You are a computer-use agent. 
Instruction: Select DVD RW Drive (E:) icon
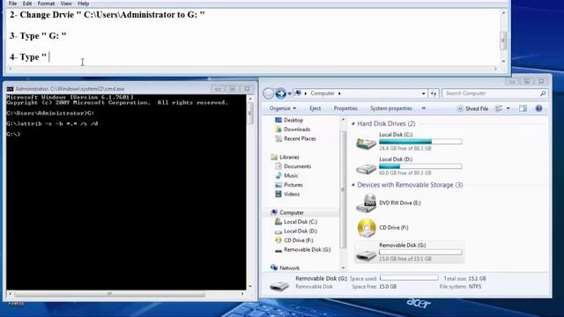366,203
